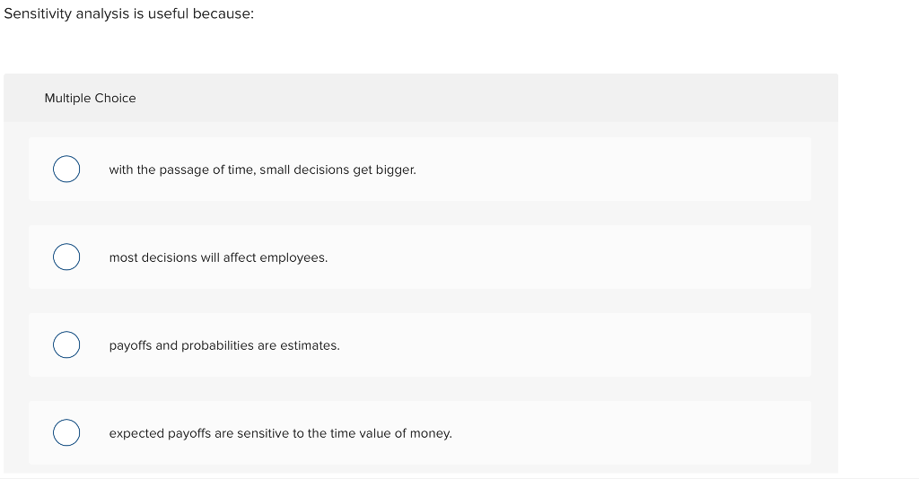919x479 pixels.
Task: Choose radio button for 'most decisions will affect employees'
Action: (x=66, y=257)
